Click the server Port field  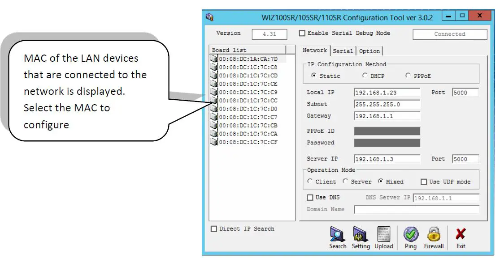click(x=465, y=159)
